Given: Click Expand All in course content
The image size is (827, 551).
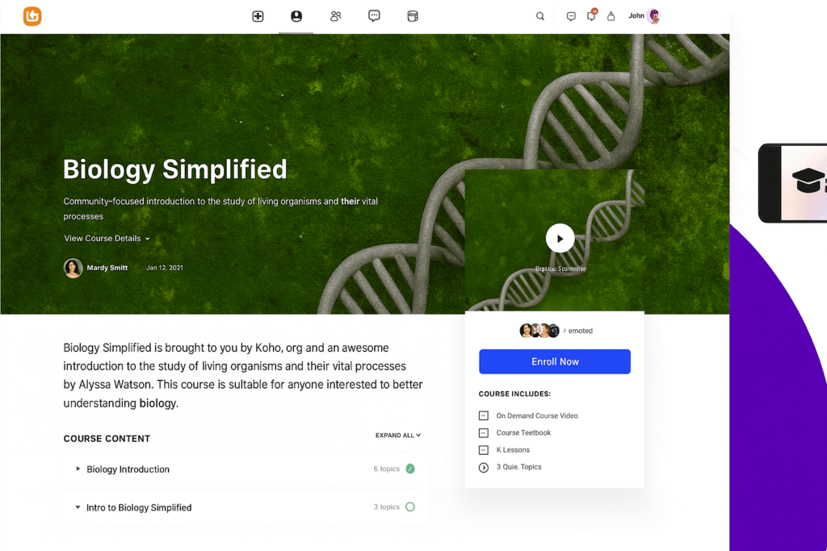Looking at the screenshot, I should pyautogui.click(x=398, y=436).
